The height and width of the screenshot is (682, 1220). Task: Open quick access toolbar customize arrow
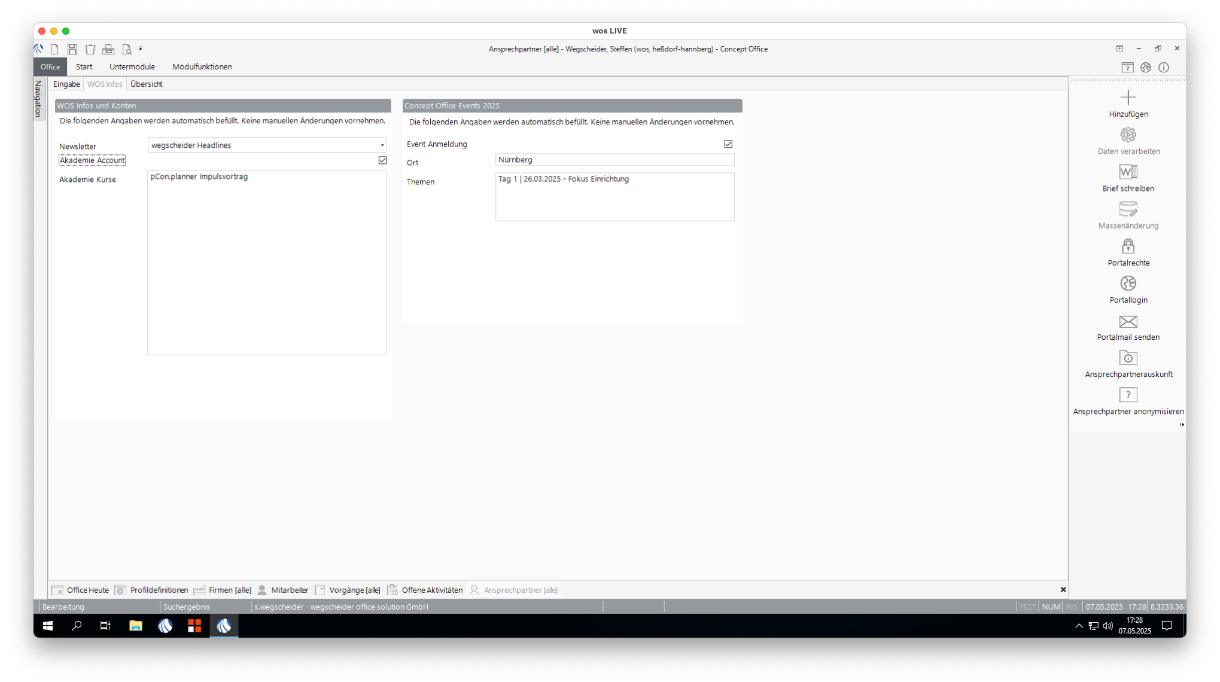tap(141, 48)
